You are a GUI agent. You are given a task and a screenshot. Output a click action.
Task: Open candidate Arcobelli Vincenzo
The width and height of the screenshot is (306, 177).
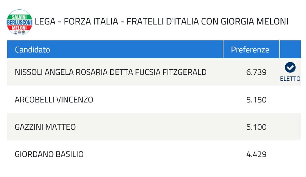pyautogui.click(x=54, y=100)
